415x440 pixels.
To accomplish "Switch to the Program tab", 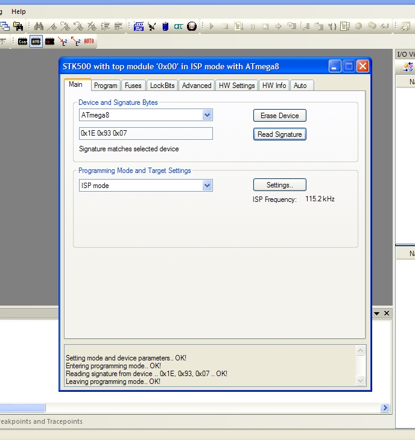I will [106, 86].
